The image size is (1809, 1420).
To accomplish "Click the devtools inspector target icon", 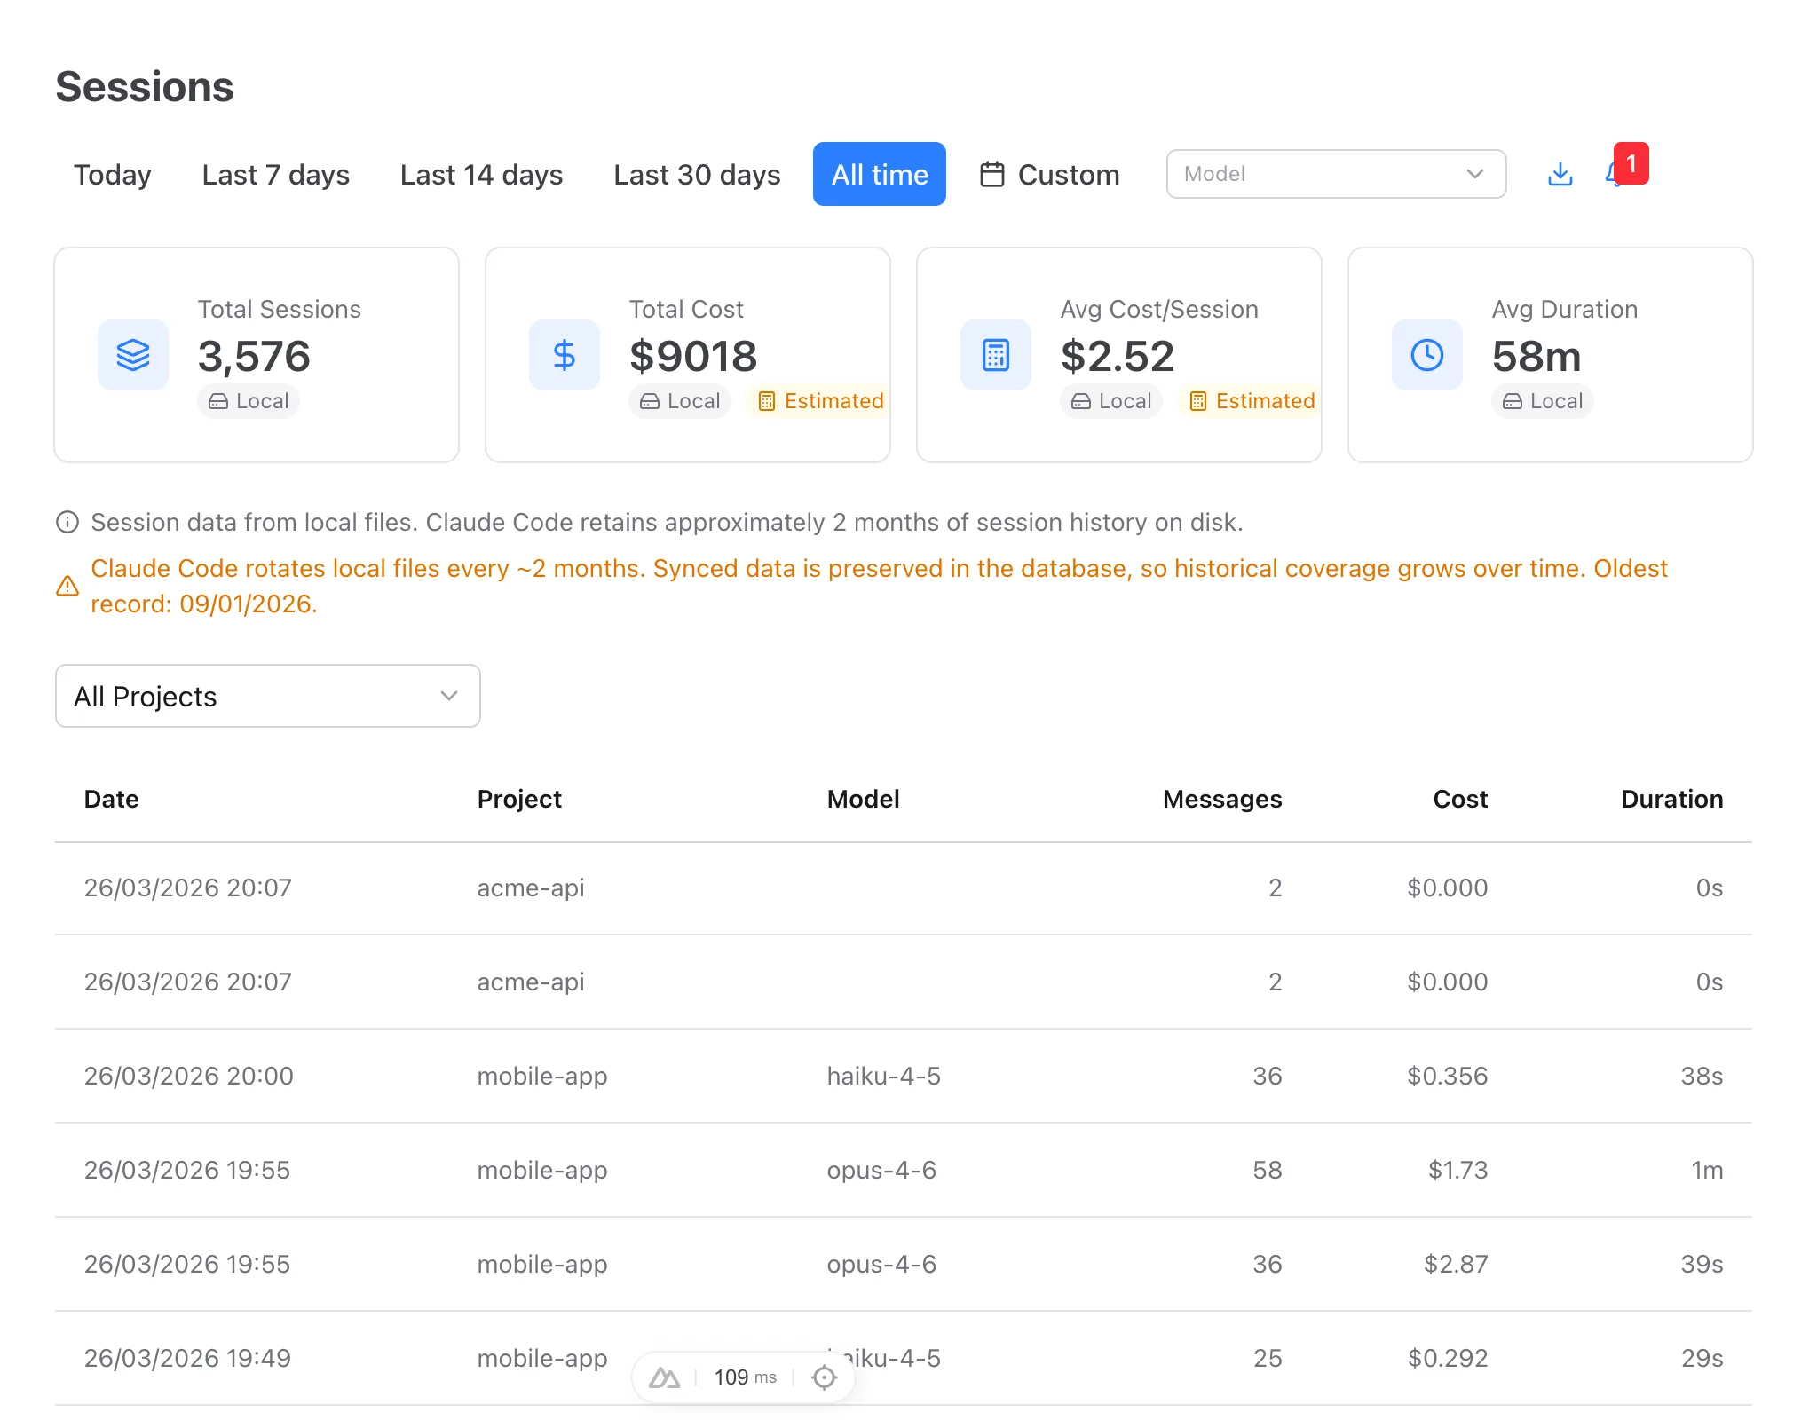I will pyautogui.click(x=825, y=1377).
